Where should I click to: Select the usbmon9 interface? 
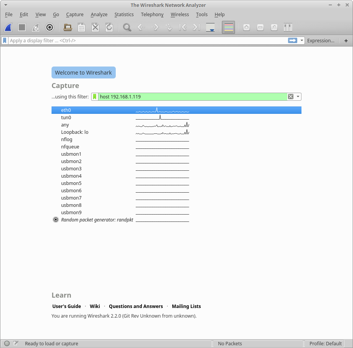(x=176, y=213)
